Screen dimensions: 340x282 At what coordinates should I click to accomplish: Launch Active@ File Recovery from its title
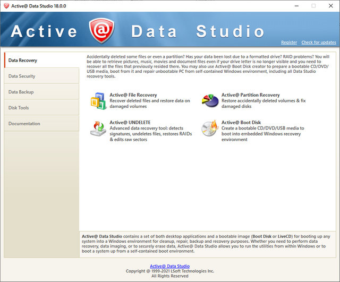point(133,95)
